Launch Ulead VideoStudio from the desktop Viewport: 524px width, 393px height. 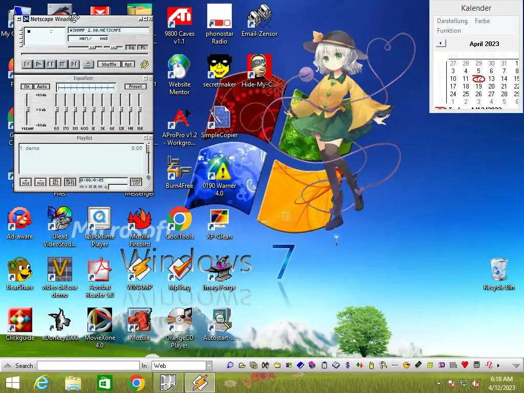[59, 226]
